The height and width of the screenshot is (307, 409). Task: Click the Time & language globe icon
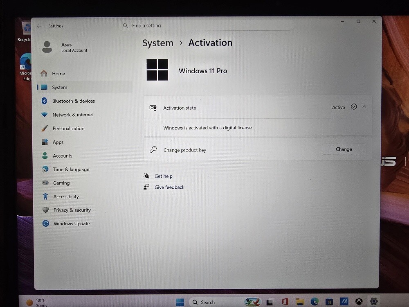point(45,169)
